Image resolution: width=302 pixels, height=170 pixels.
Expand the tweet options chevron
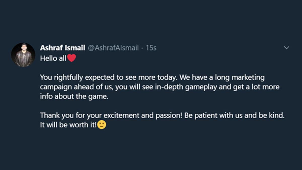pos(286,48)
